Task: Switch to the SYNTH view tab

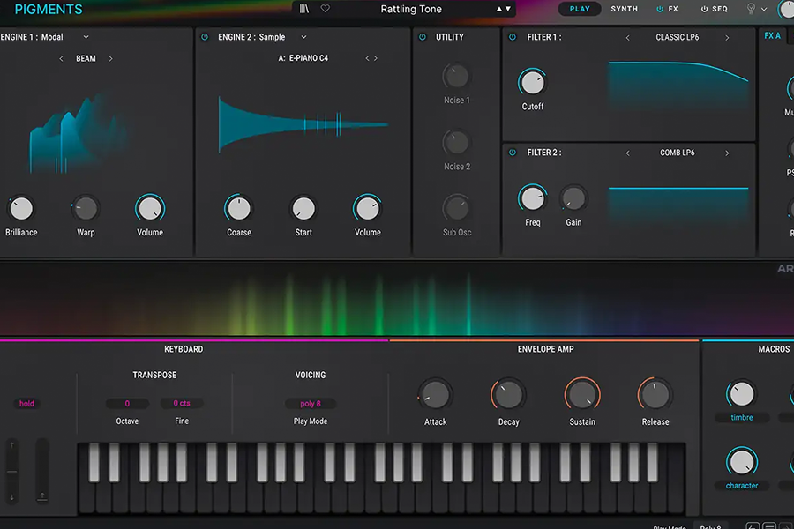Action: point(625,9)
